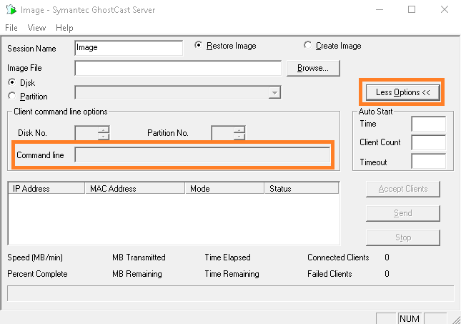Click the Connected Clients label
This screenshot has width=461, height=324.
338,257
